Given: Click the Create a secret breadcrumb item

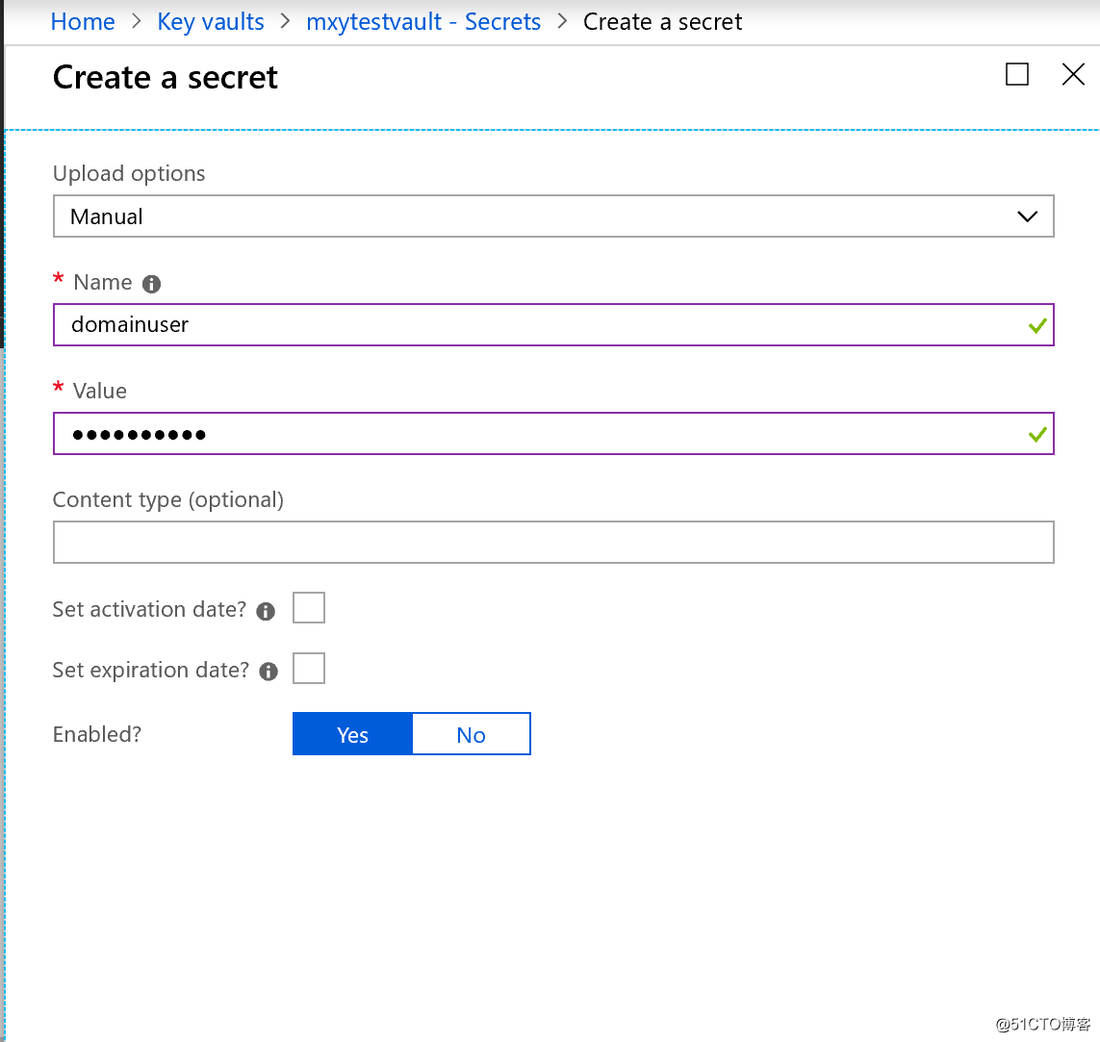Looking at the screenshot, I should tap(662, 22).
